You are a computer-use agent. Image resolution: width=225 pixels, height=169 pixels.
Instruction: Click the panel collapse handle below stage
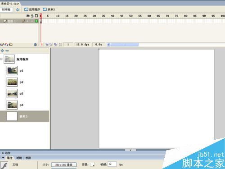(130, 150)
